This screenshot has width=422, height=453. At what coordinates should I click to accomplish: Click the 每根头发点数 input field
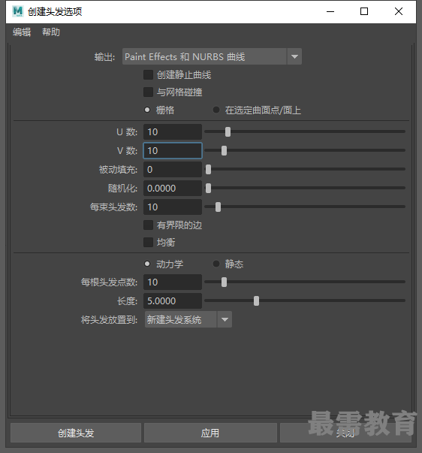(173, 282)
